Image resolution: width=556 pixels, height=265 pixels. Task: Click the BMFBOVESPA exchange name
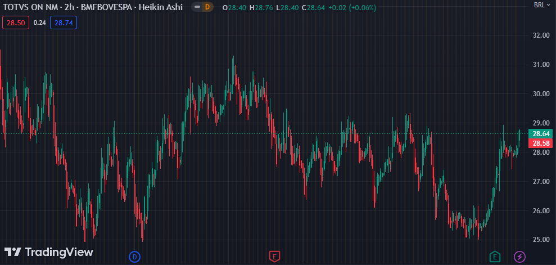[107, 7]
